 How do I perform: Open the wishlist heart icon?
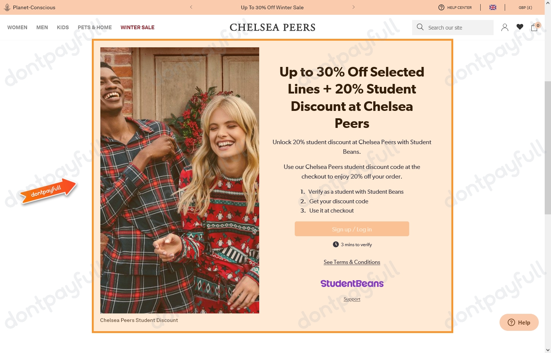pos(520,27)
